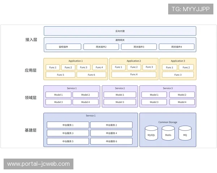Select Func 2 in Application 1
Screen dimensions: 217x173
click(68, 67)
